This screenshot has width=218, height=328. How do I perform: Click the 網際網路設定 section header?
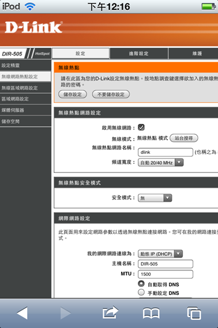[x=136, y=218]
